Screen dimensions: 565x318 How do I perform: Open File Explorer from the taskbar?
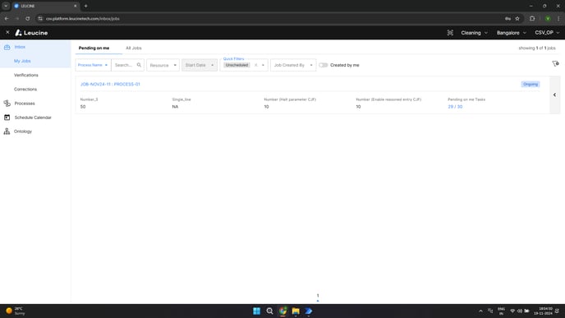[296, 311]
